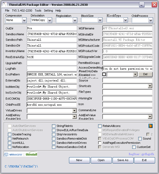Viewport: 159px width, 174px height.
Task: Check ShowEULA/RunTimeEula option
Action: (54, 130)
